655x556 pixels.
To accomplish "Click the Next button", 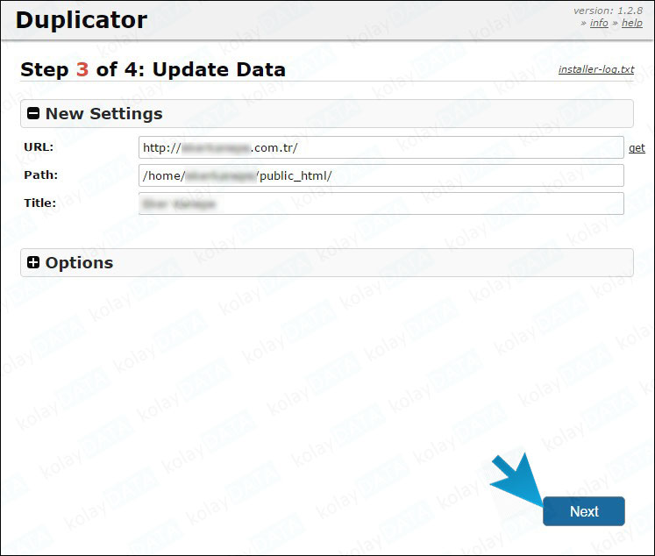I will (x=583, y=511).
